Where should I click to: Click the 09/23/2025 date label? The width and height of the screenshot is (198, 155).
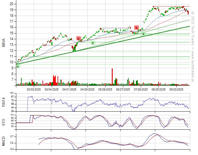click(176, 89)
